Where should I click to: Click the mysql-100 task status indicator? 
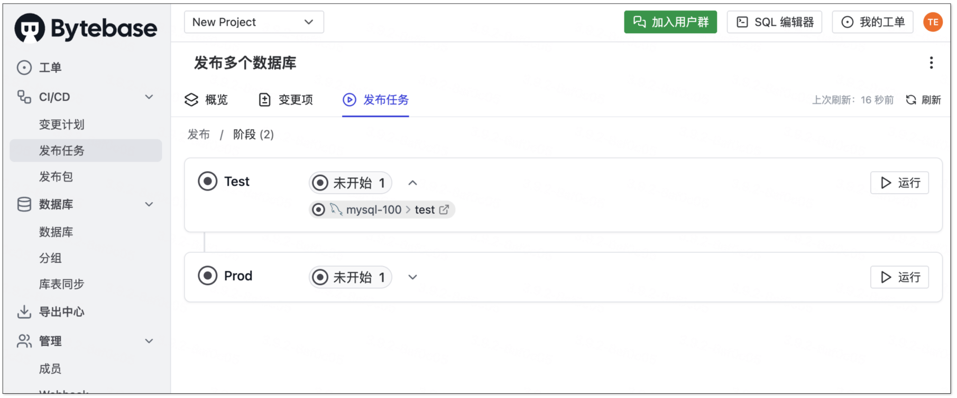318,210
